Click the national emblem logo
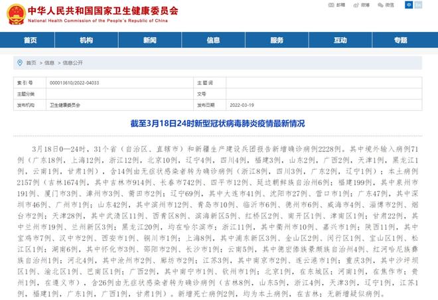 (17, 14)
